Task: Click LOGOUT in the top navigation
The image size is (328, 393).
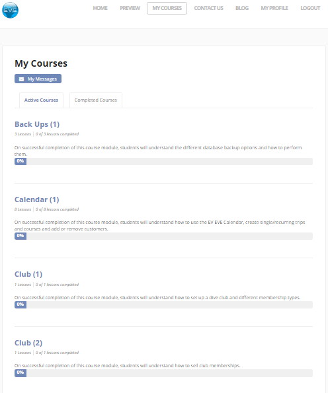Action: pyautogui.click(x=310, y=8)
